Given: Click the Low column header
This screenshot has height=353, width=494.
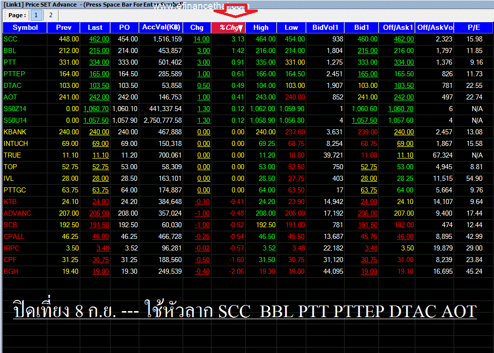Looking at the screenshot, I should click(x=291, y=27).
